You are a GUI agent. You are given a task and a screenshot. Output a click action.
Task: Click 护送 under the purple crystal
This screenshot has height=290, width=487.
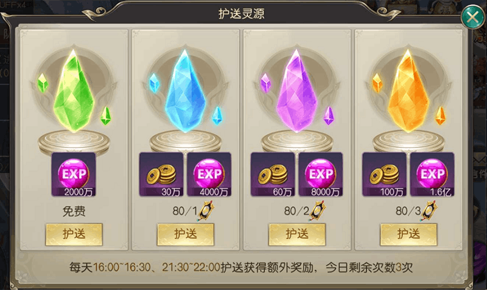(297, 234)
